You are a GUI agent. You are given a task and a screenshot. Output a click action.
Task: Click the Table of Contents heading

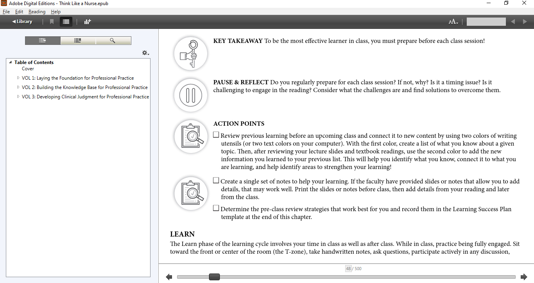[34, 62]
